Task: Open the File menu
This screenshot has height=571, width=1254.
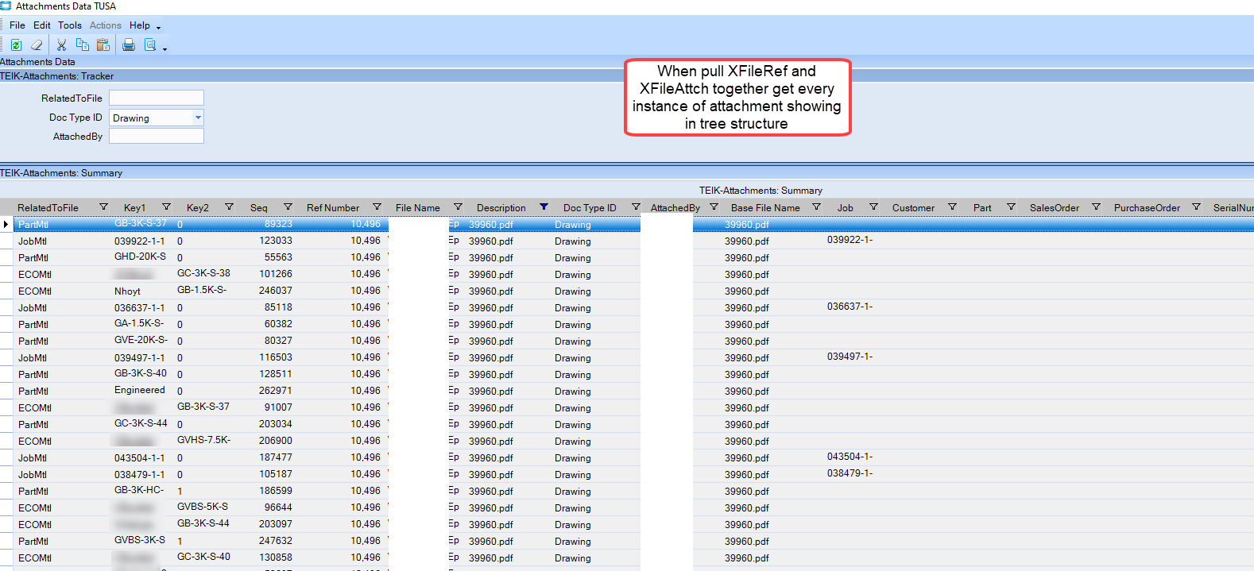Action: [17, 25]
